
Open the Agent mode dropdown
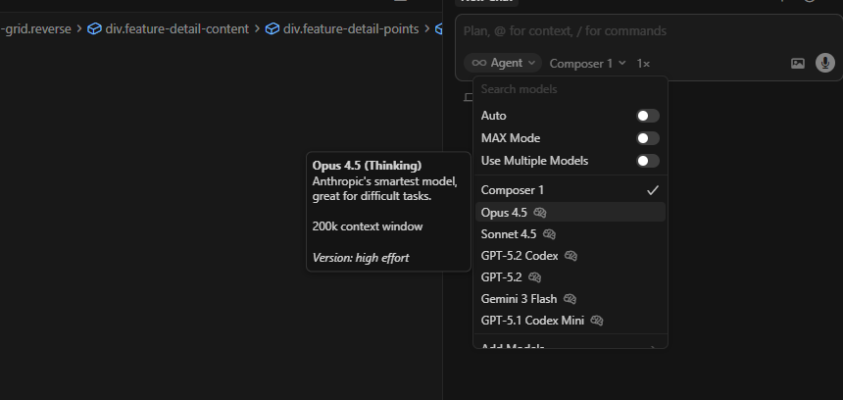[x=504, y=63]
